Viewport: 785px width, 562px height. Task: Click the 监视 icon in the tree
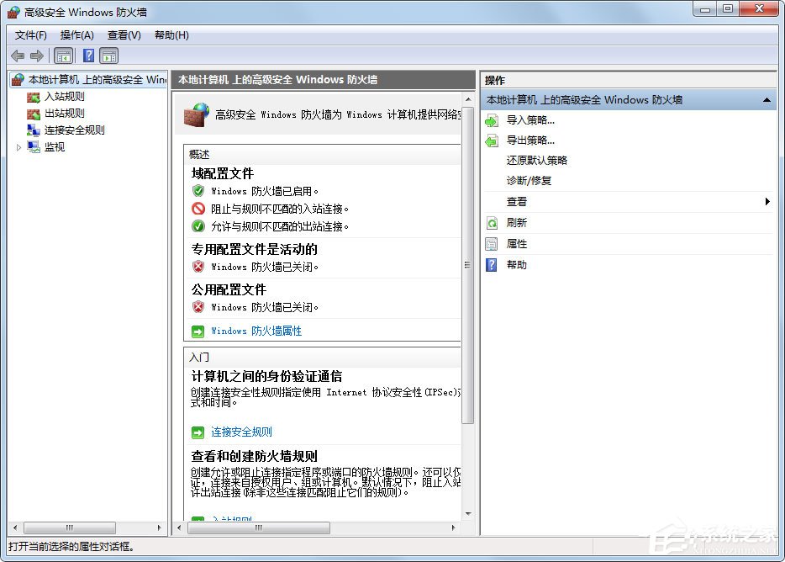pos(32,146)
